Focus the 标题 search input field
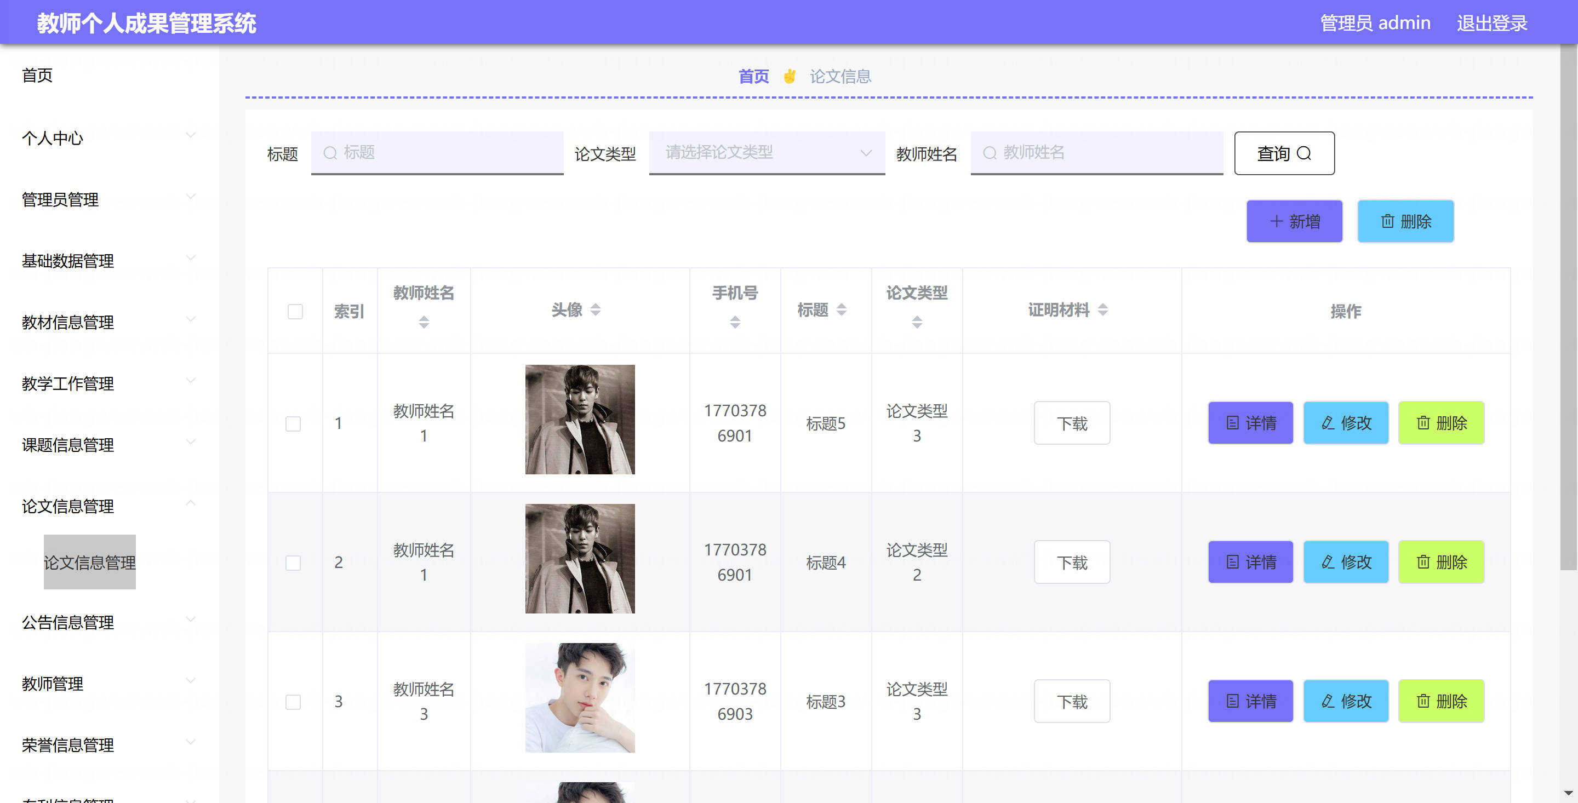 click(x=437, y=152)
